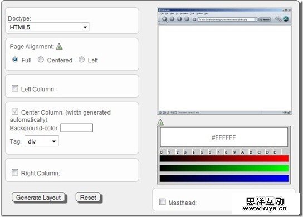This screenshot has width=303, height=217.
Task: Click the info icon beside Page Alignment
Action: (x=59, y=46)
